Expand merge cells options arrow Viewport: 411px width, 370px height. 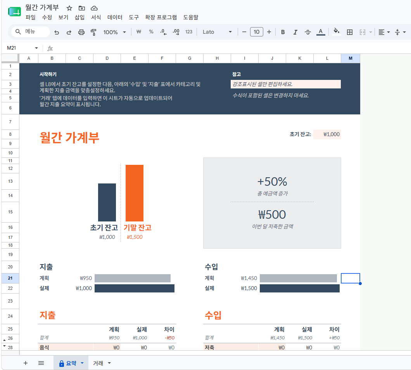click(371, 32)
